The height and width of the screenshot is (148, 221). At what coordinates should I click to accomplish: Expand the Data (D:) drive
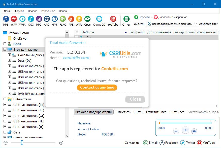9,60
